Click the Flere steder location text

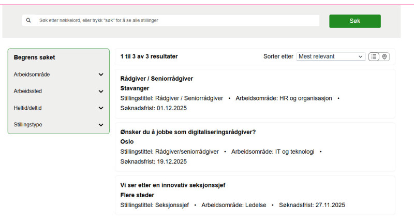point(137,195)
